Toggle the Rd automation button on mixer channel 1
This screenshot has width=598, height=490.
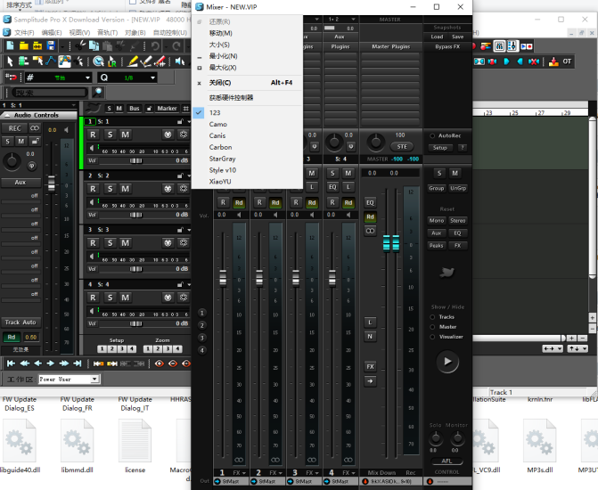point(239,202)
